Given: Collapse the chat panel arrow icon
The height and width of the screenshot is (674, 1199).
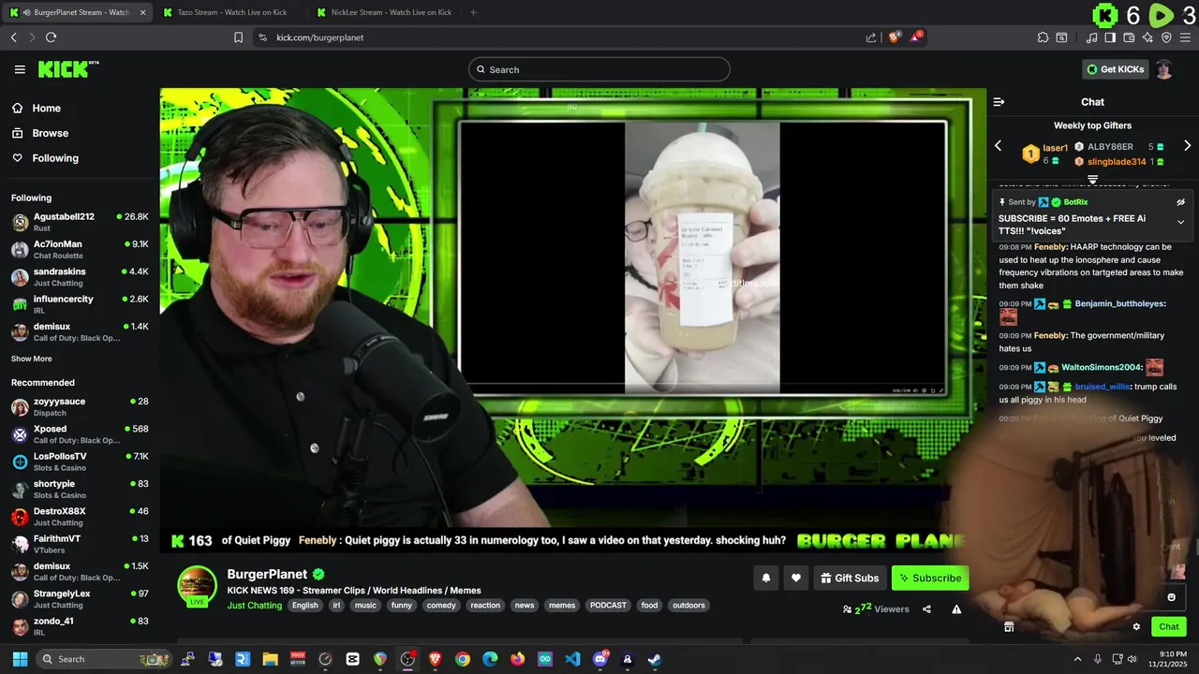Looking at the screenshot, I should pyautogui.click(x=999, y=102).
